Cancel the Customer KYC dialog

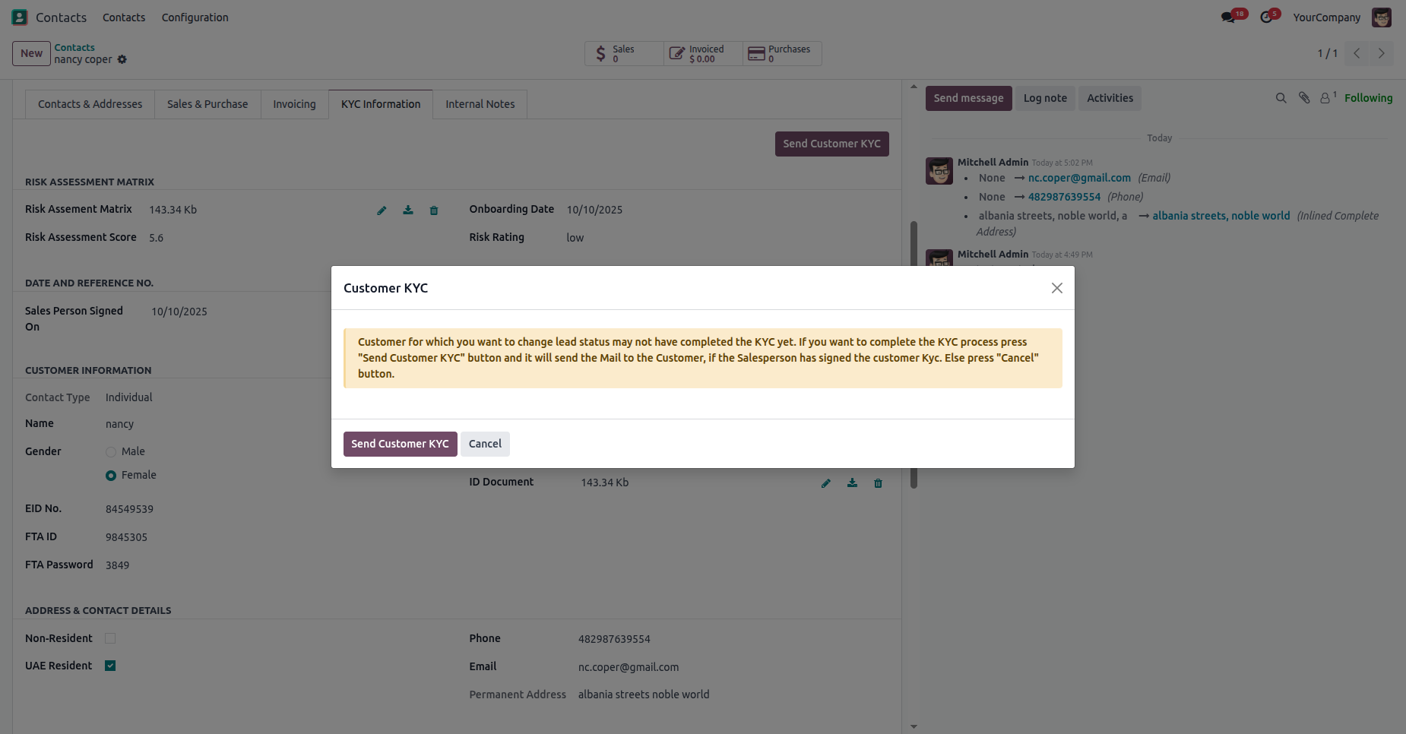point(485,444)
